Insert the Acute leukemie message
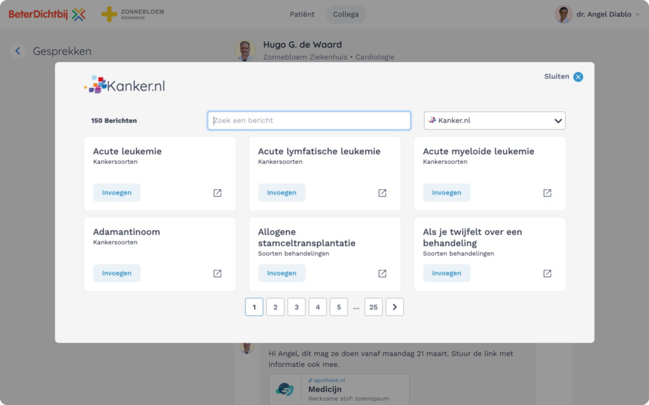Image resolution: width=649 pixels, height=405 pixels. [x=117, y=192]
